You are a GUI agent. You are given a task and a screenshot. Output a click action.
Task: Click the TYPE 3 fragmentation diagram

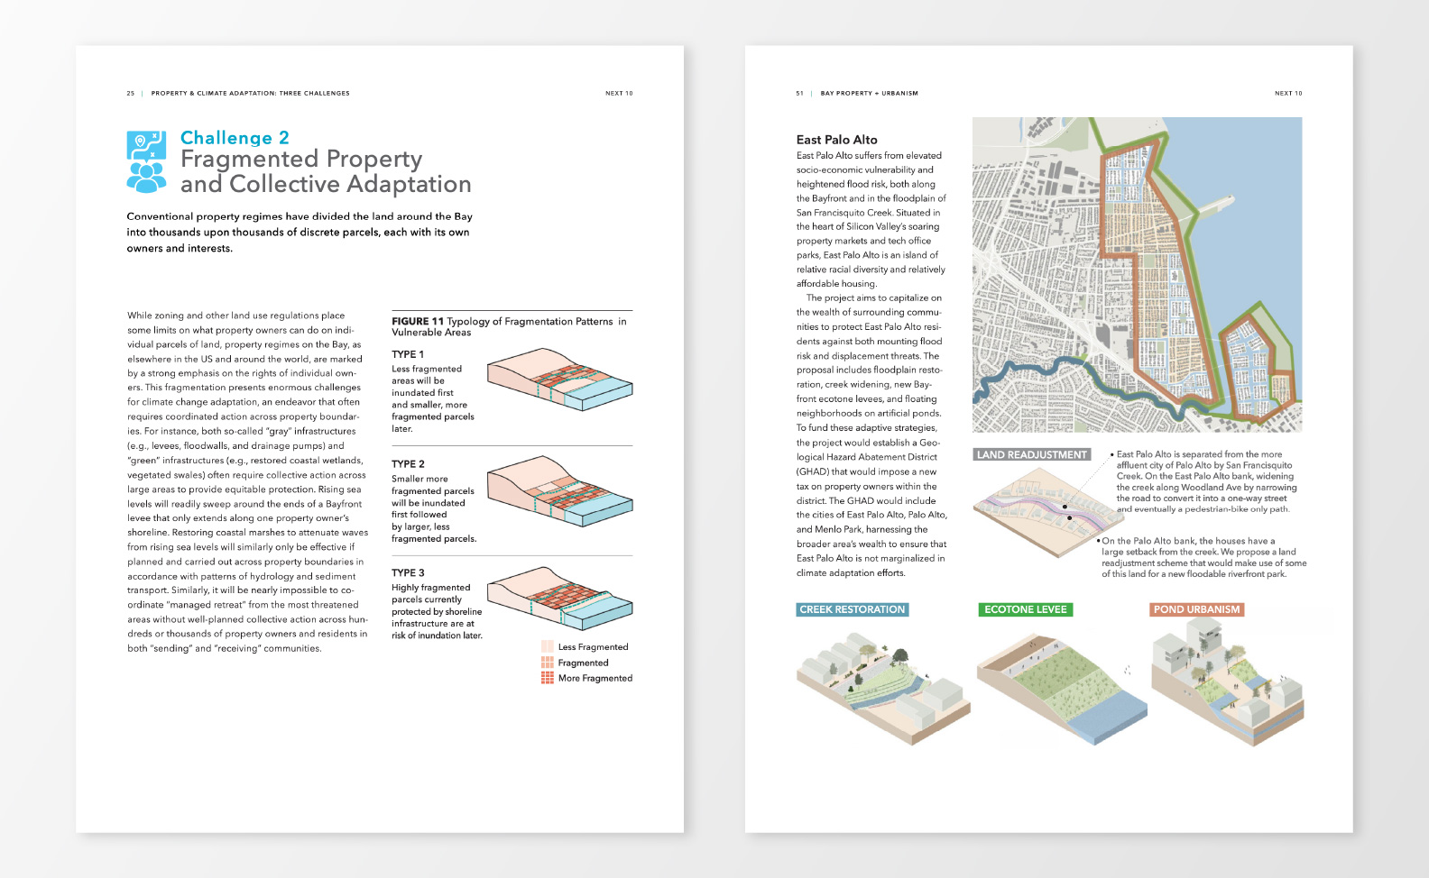(559, 599)
